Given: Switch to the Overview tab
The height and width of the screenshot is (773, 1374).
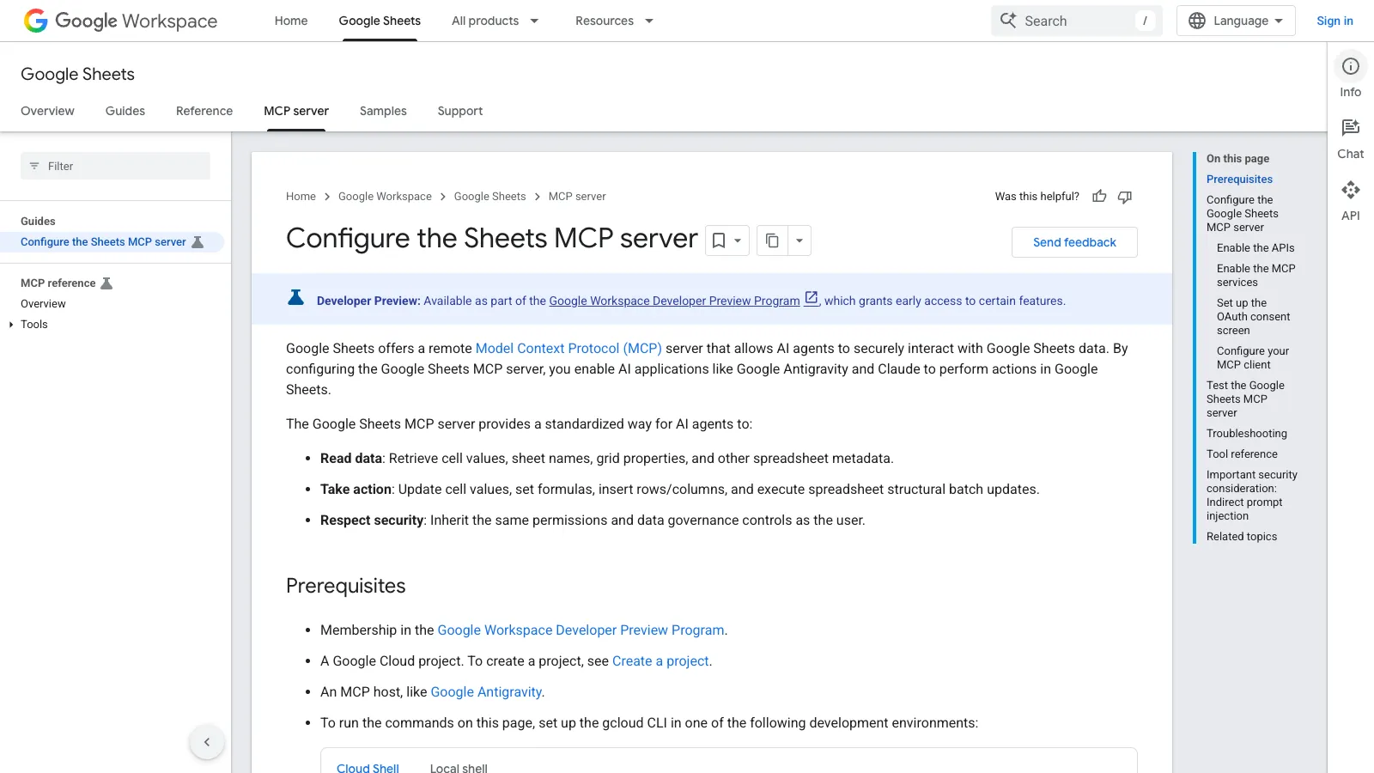Looking at the screenshot, I should click(x=47, y=111).
